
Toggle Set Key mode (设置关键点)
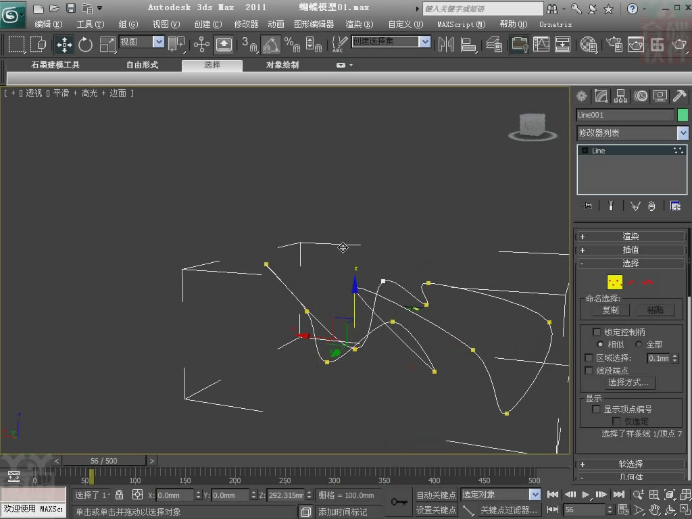[x=436, y=510]
